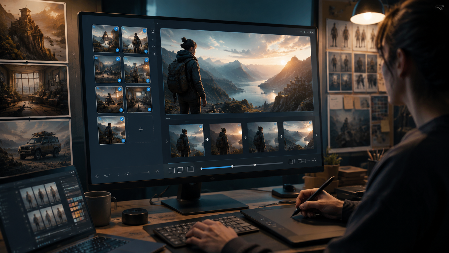This screenshot has height=253, width=449.
Task: Click the single square icon at timeline right end
Action: [291, 162]
